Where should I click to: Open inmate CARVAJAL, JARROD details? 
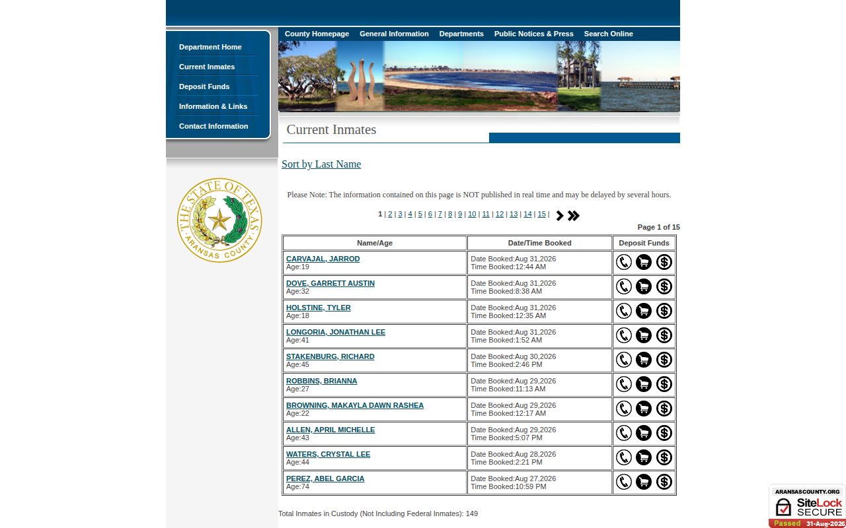323,259
